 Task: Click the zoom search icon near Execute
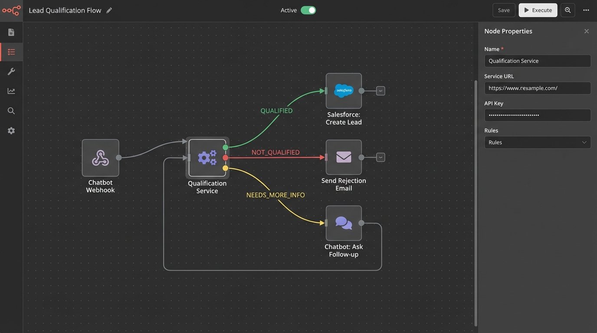click(x=568, y=10)
